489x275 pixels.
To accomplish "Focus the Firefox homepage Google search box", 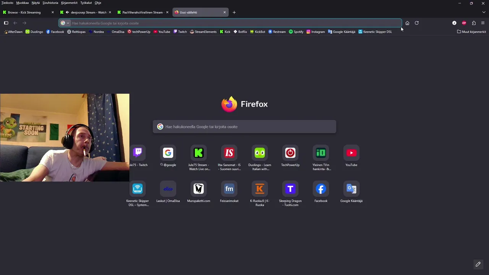I will [244, 126].
